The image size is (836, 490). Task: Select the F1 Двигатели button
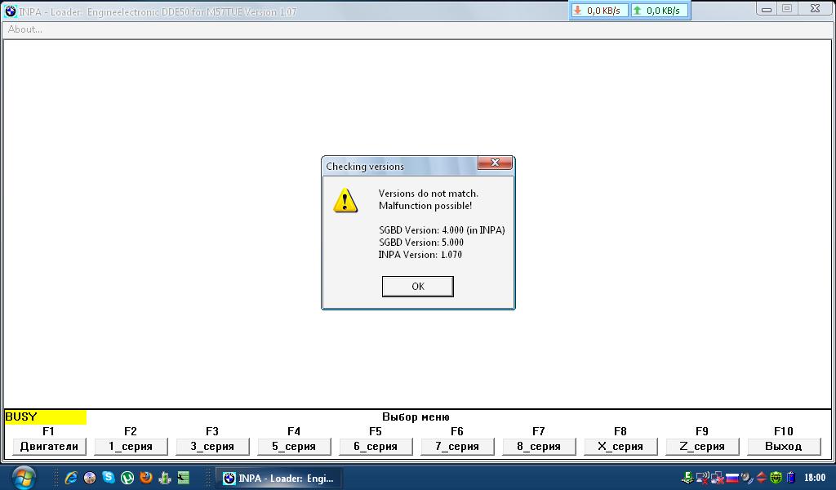[x=49, y=446]
